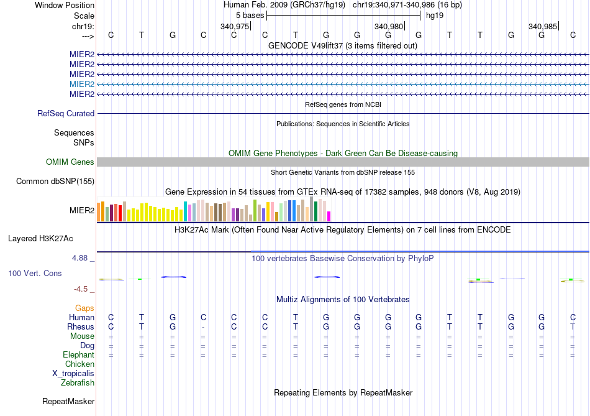
Task: Click the 5 bases scale bar
Action: [x=343, y=16]
